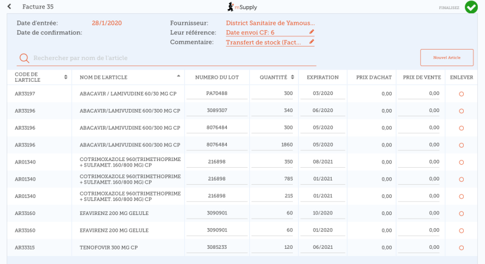This screenshot has height=264, width=485.
Task: Edit expiration 08/2021 field
Action: click(323, 162)
